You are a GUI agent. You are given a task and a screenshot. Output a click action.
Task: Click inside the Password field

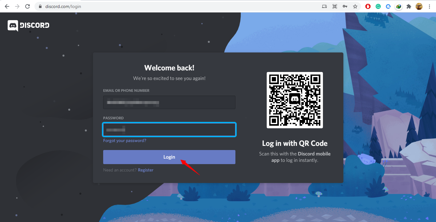pos(169,130)
